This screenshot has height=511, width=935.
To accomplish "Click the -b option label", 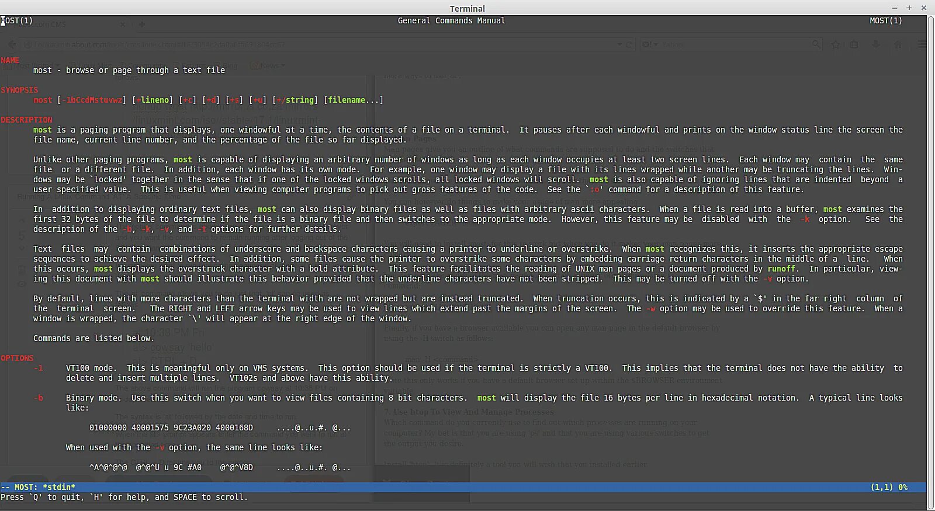I will [38, 398].
